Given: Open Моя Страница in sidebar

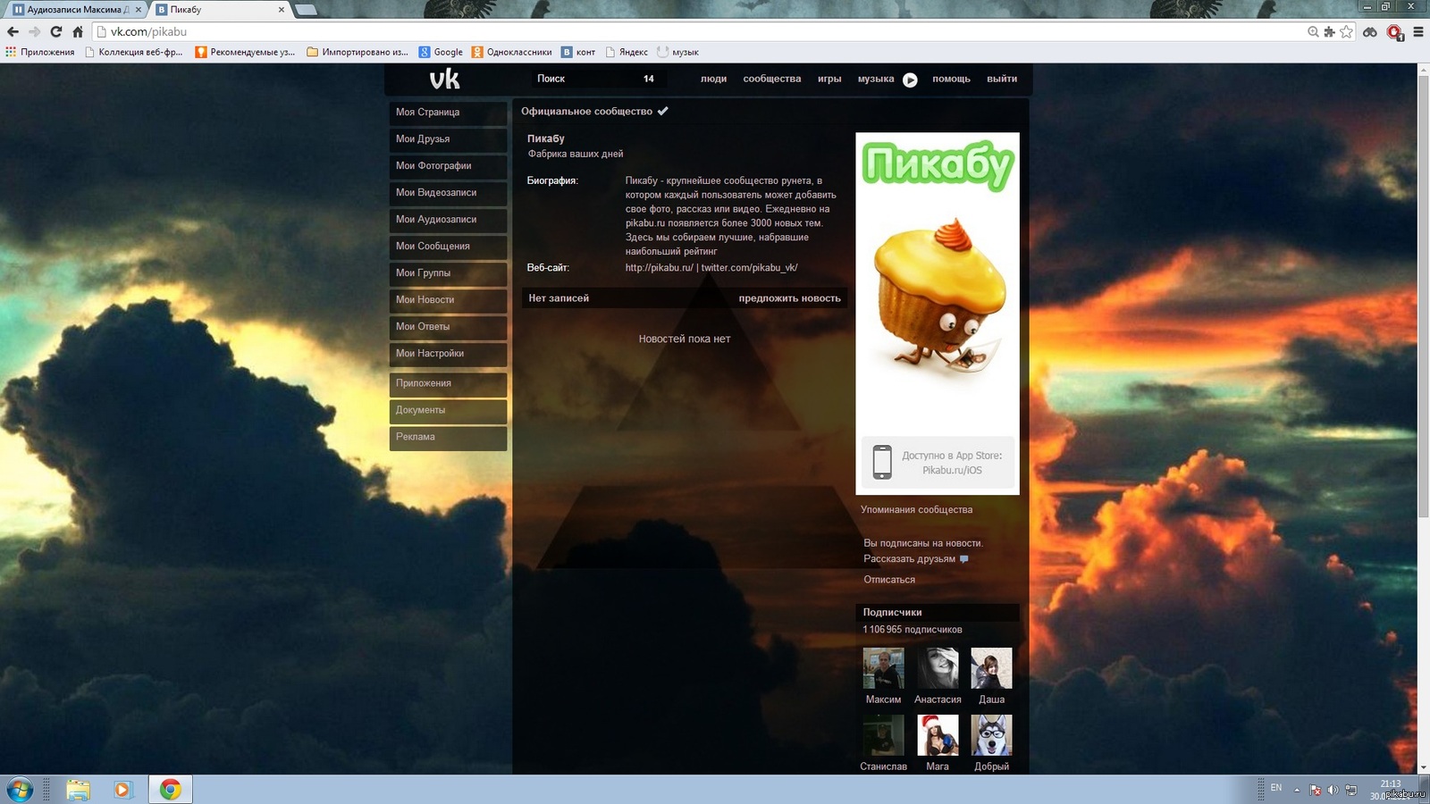Looking at the screenshot, I should pyautogui.click(x=448, y=113).
